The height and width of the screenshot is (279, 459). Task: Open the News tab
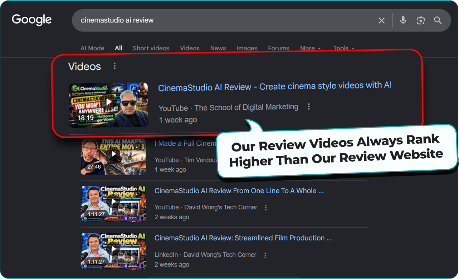tap(218, 48)
